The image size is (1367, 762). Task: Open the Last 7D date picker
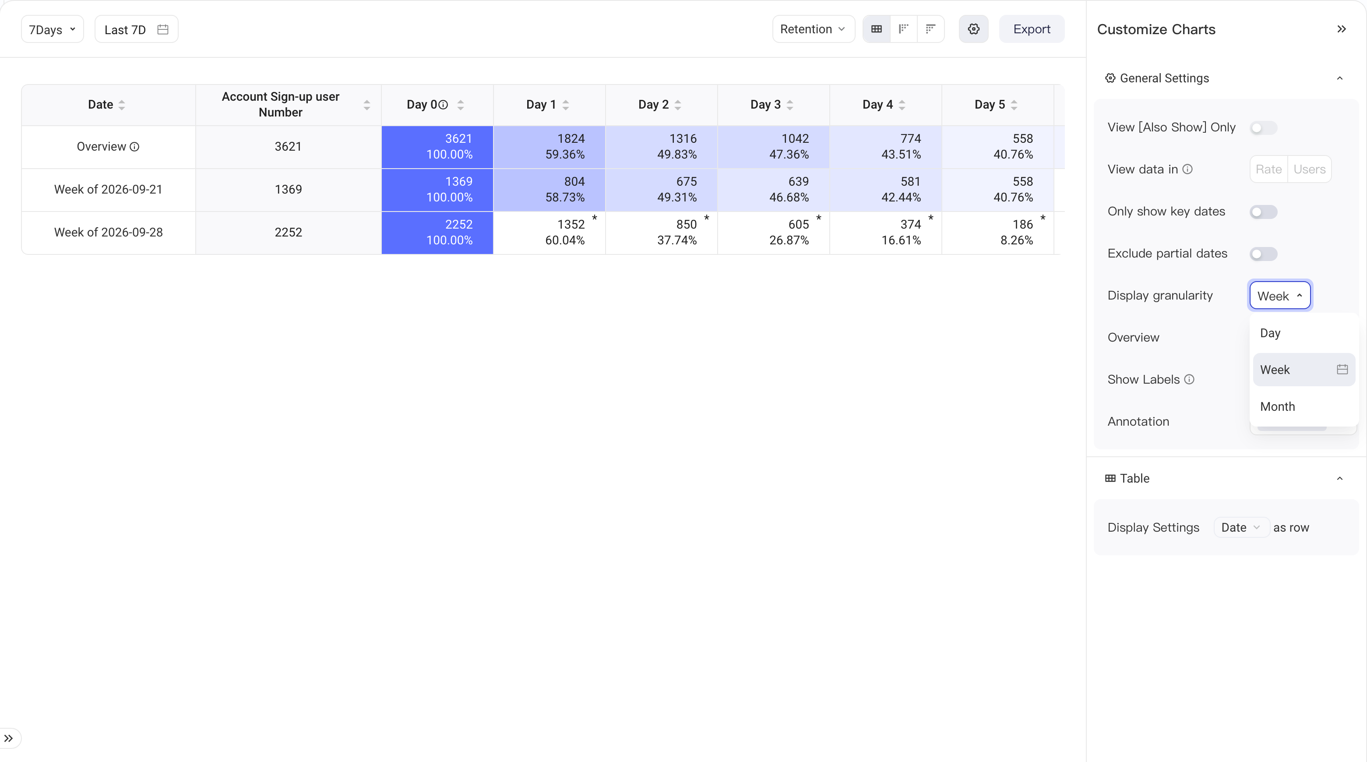[136, 29]
